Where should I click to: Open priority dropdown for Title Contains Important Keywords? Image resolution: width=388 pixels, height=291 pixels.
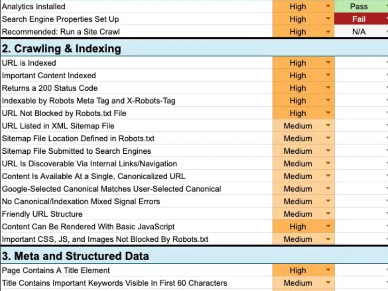point(328,283)
